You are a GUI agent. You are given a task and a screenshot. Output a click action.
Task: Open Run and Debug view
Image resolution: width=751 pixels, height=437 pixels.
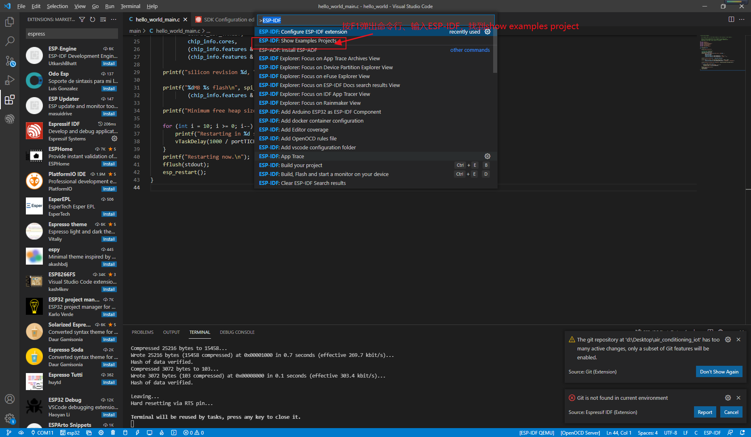(x=10, y=80)
